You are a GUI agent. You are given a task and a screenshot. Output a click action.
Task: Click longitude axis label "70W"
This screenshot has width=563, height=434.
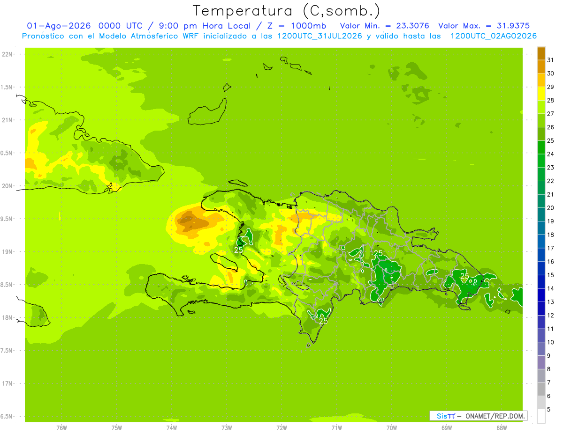[x=392, y=428]
